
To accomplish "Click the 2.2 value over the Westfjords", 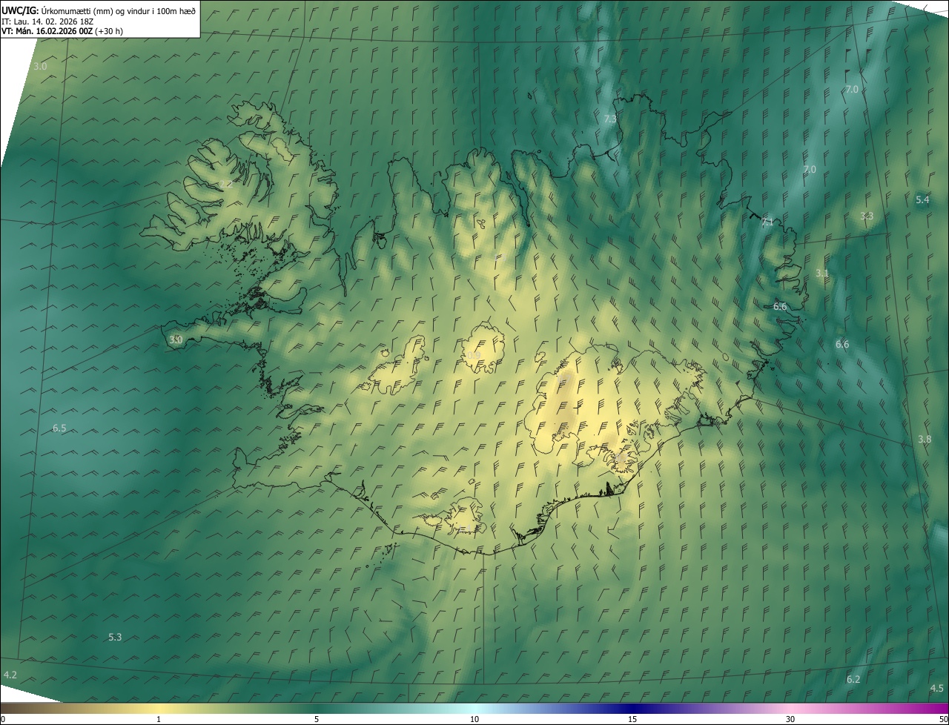I will coord(225,184).
